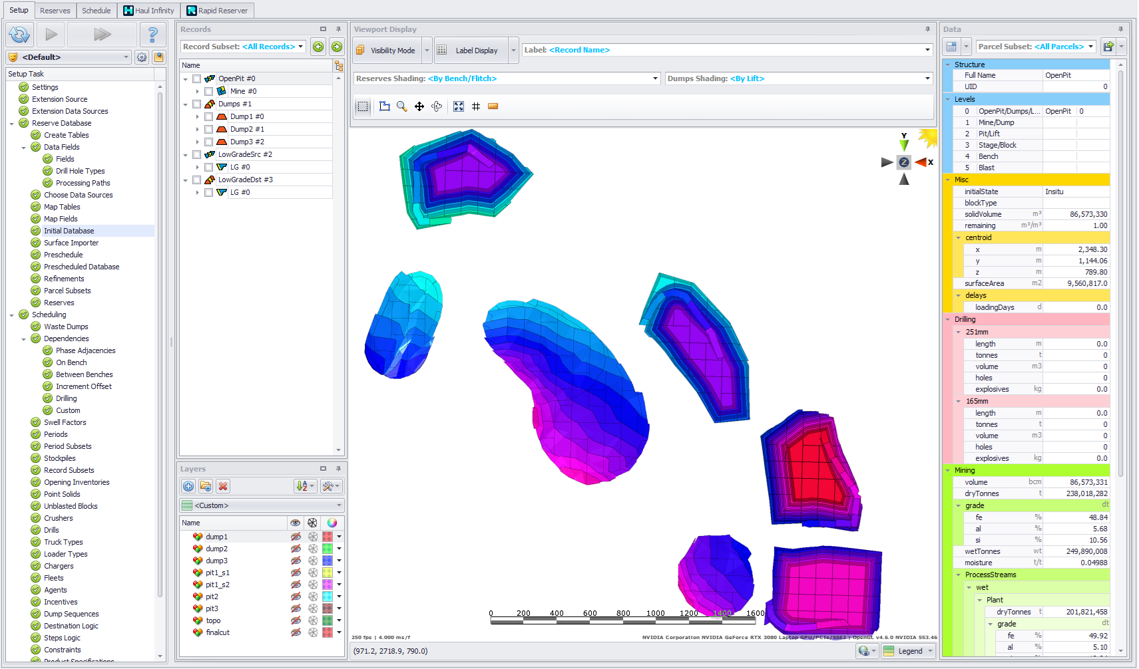The height and width of the screenshot is (669, 1139).
Task: Switch to the Schedule tab
Action: (97, 11)
